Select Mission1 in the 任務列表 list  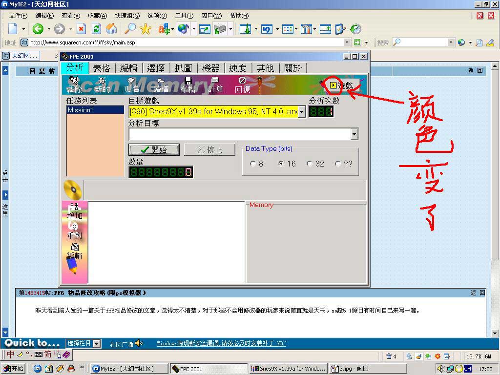[x=95, y=110]
